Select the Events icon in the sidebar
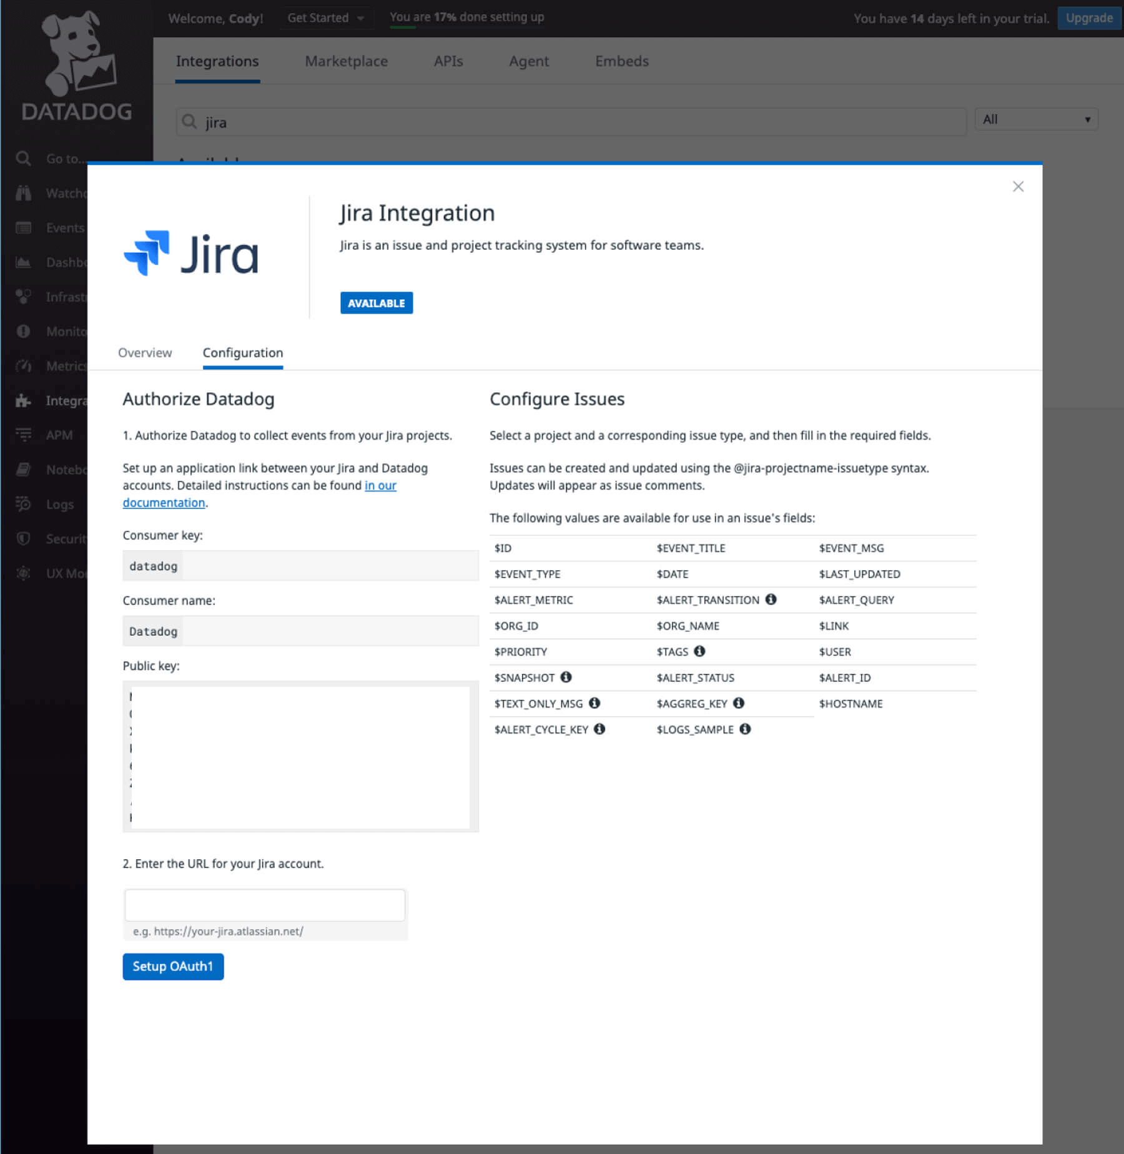Screen dimensions: 1124x1154 point(24,227)
